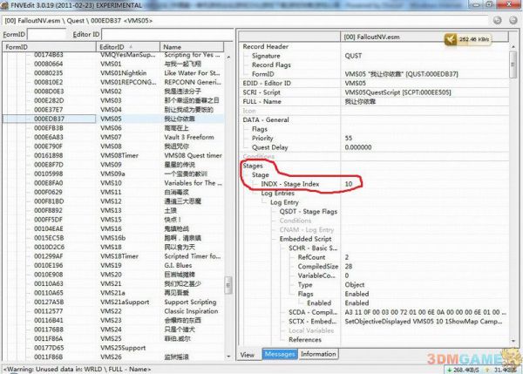
Task: Sort the list by FormID column header
Action: 50,47
